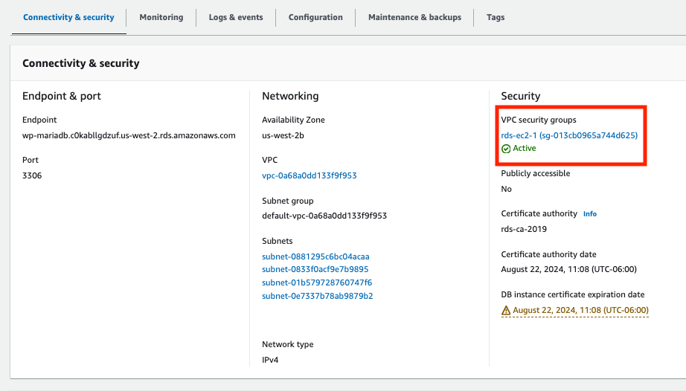Open the rds-ec2-1 security group link
Image resolution: width=686 pixels, height=391 pixels.
point(569,135)
